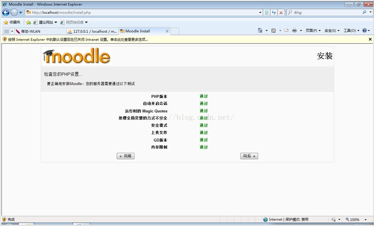Open the tab list dropdown arrow

tap(12, 31)
